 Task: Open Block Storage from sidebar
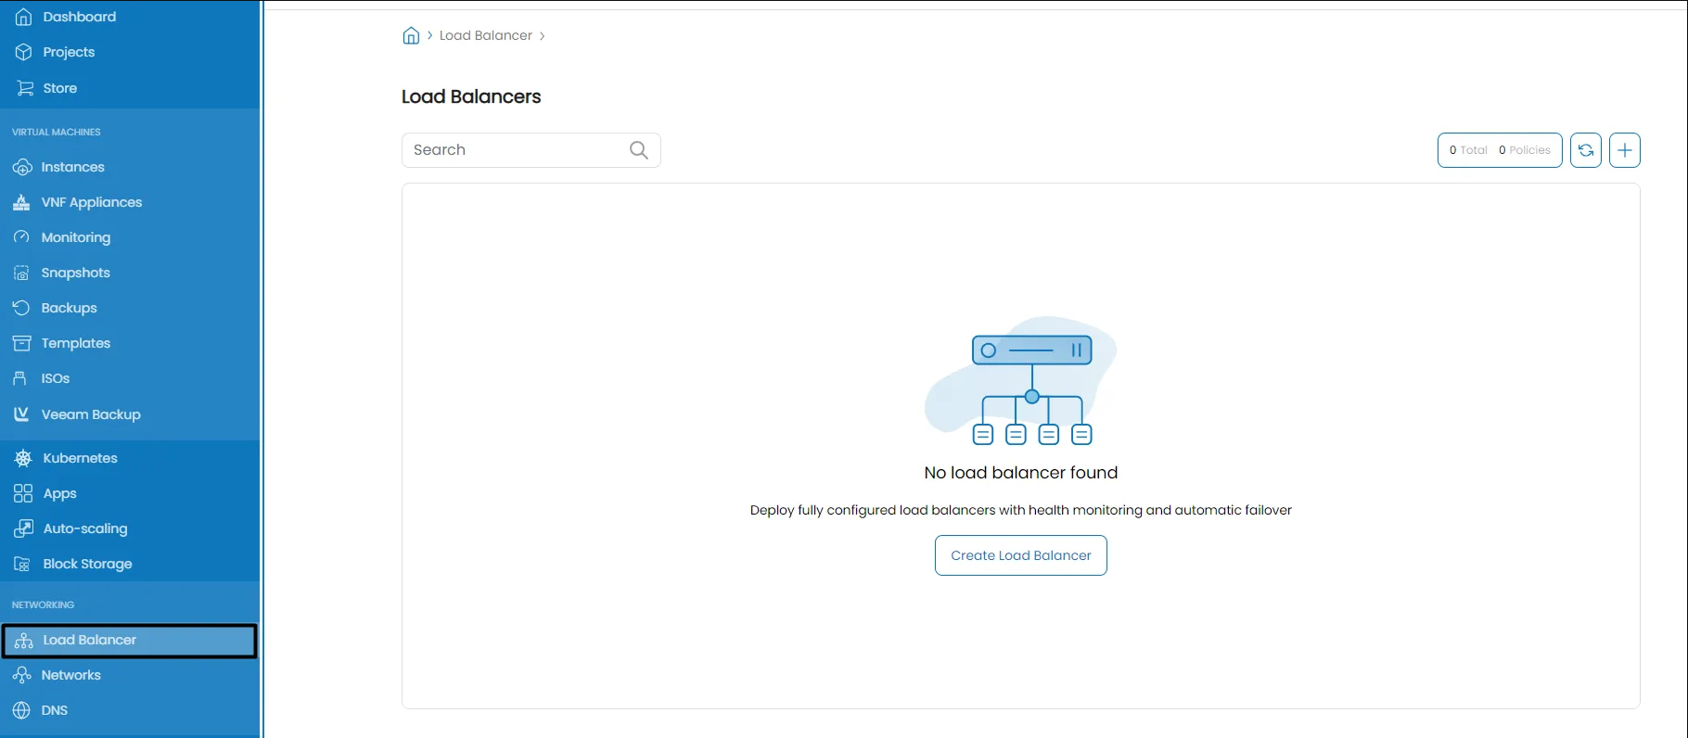(87, 564)
